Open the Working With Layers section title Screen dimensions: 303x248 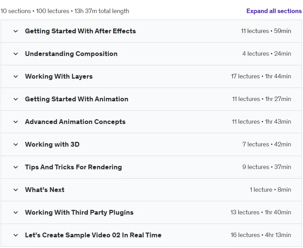(59, 76)
